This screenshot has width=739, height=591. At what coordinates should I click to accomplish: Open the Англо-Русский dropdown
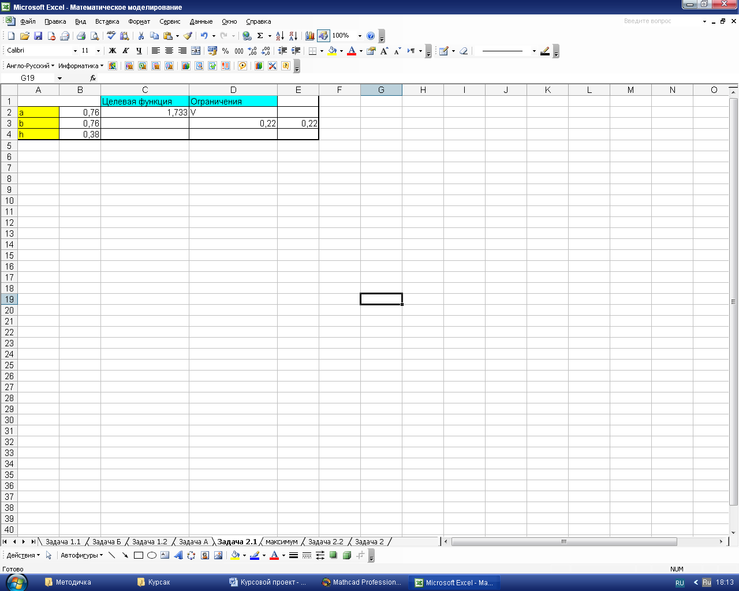pos(31,66)
